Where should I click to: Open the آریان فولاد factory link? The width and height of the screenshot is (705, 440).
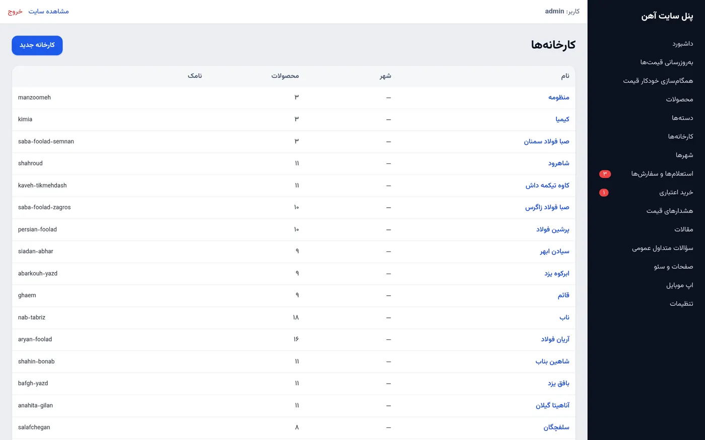(x=555, y=339)
